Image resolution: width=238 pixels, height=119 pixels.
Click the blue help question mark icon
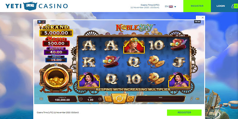40,22
